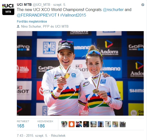Click the @UCI_MTB handle

coord(41,5)
